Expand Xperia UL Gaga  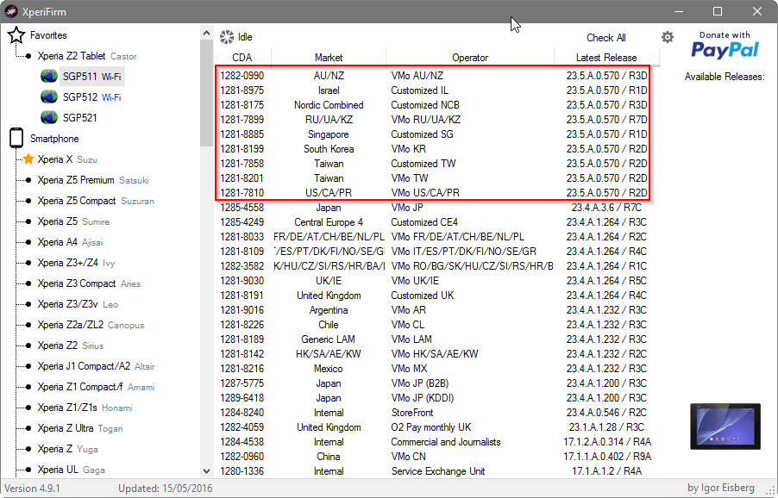tap(71, 470)
